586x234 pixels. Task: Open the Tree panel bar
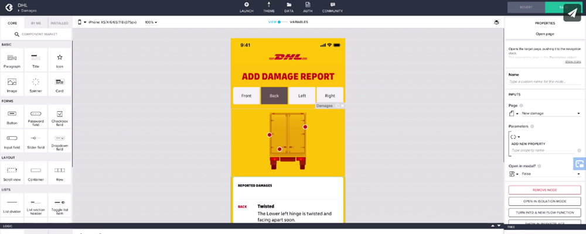click(x=545, y=227)
